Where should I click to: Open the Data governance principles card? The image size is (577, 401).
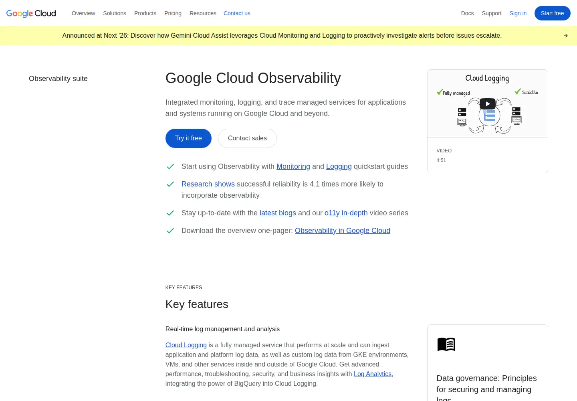(487, 363)
